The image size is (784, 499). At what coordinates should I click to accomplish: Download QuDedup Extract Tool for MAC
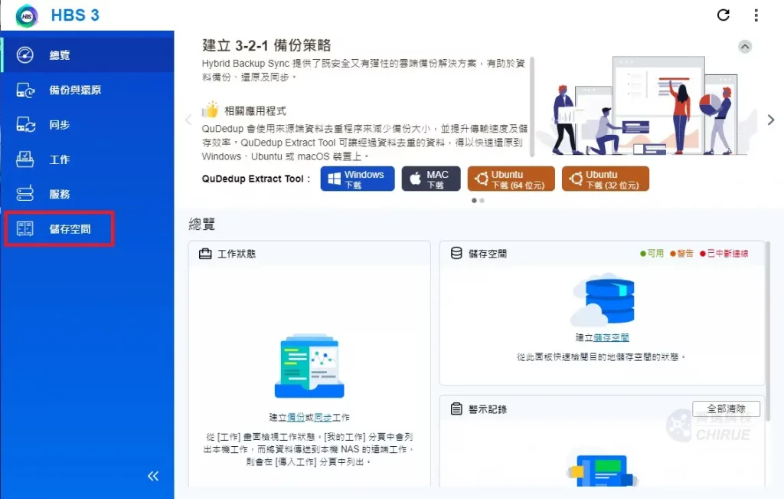coord(431,179)
